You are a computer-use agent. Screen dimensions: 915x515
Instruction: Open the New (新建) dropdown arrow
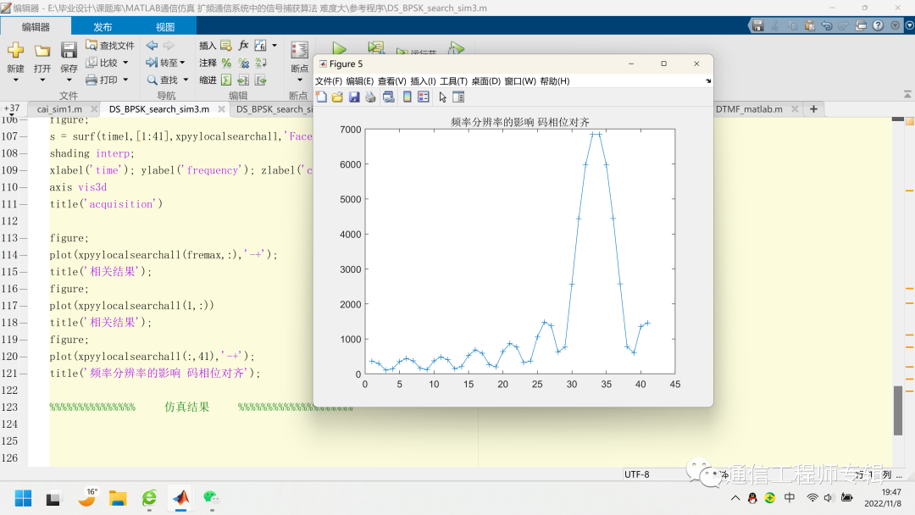(16, 80)
